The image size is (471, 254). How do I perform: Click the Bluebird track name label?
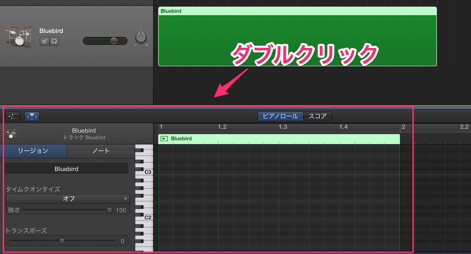point(51,31)
